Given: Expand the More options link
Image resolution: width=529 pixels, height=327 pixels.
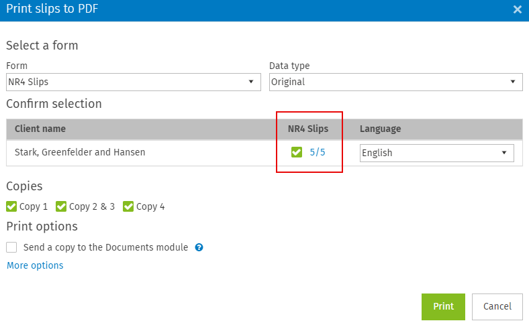Looking at the screenshot, I should pyautogui.click(x=35, y=265).
